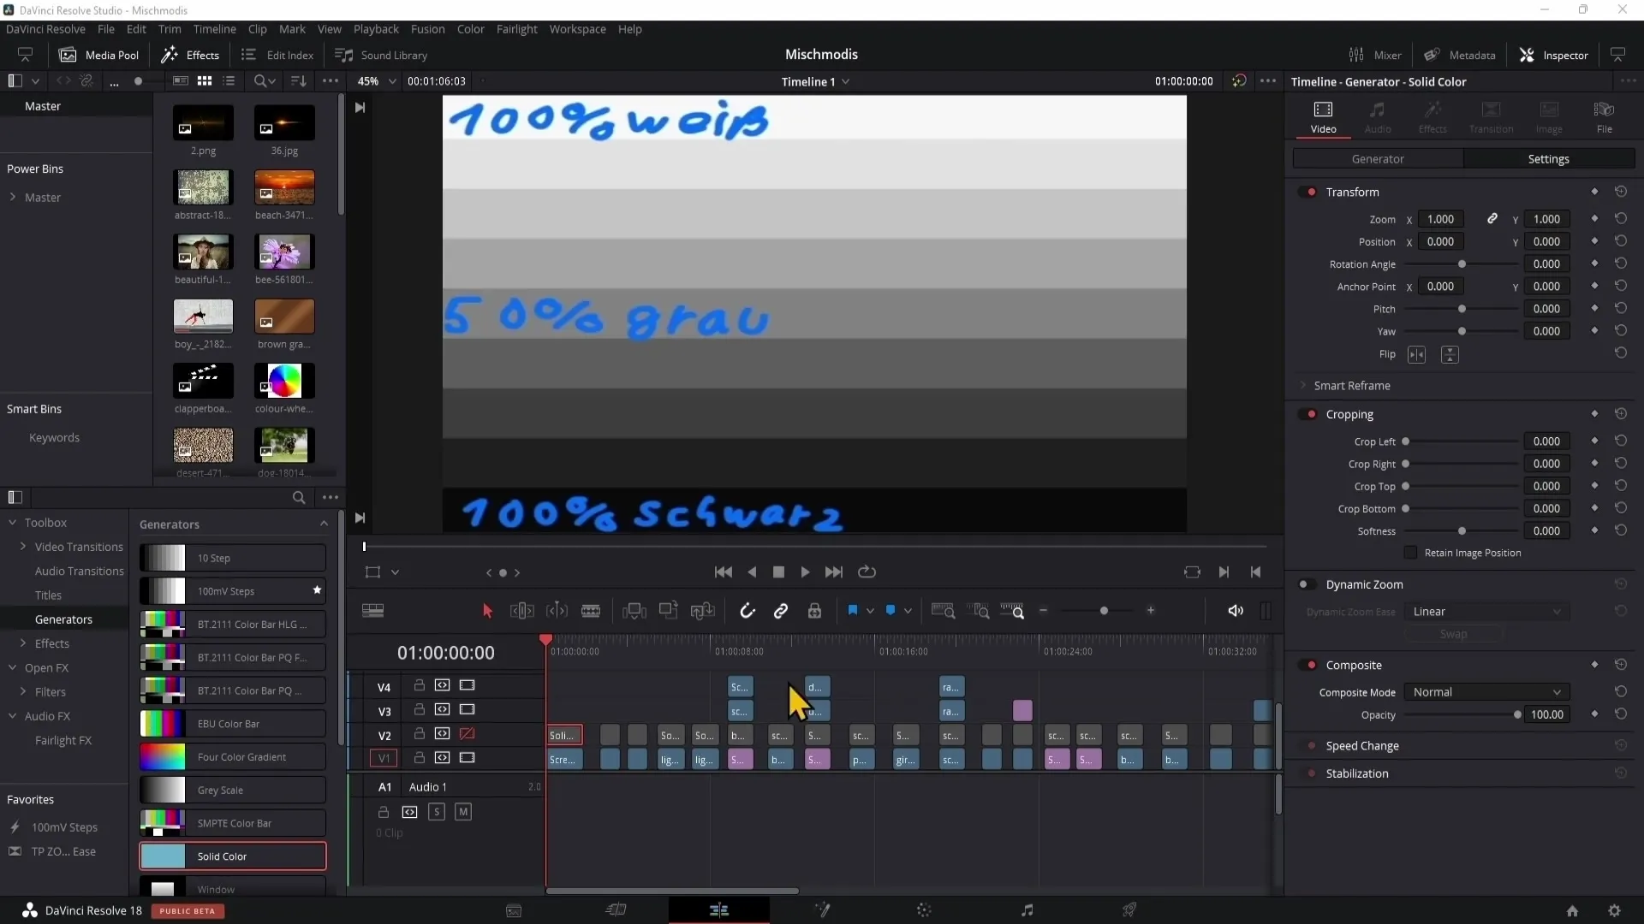Select the Fairlight tab in menu bar
This screenshot has width=1644, height=924.
[517, 28]
